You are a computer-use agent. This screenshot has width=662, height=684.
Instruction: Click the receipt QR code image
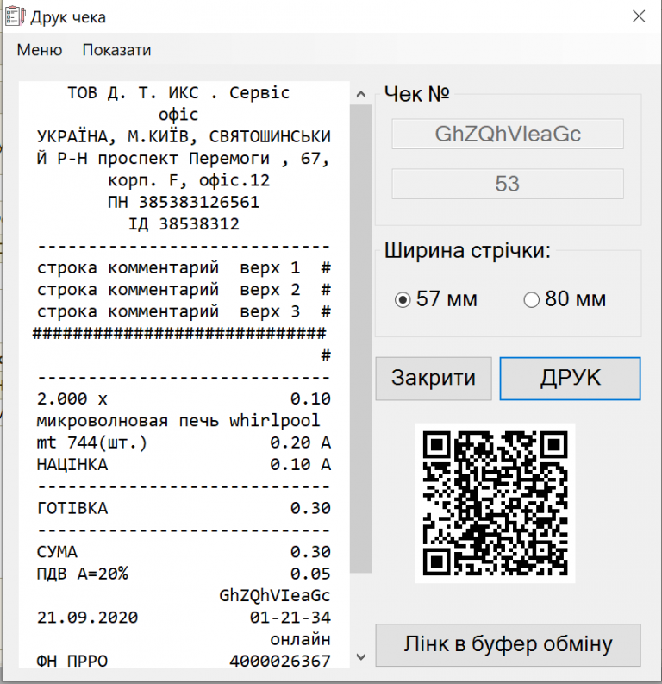tap(495, 503)
